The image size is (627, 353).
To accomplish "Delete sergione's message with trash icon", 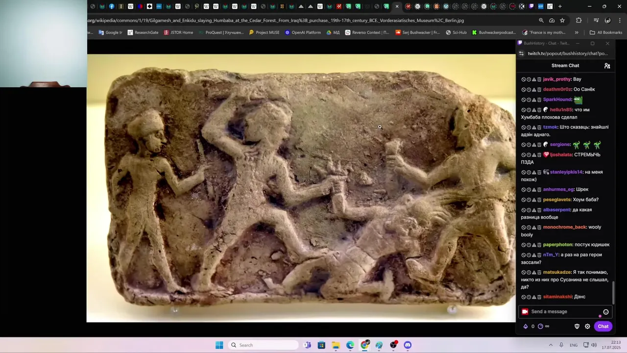I will [539, 145].
